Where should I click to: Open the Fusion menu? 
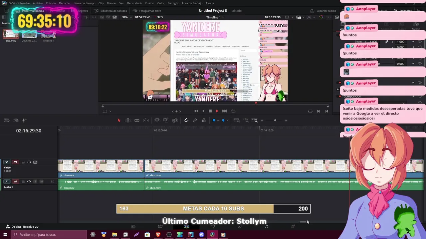coord(150,3)
